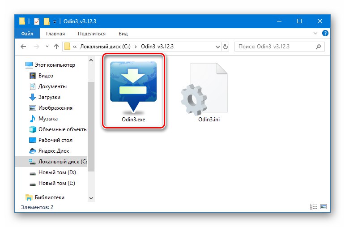Click the folder icon in title bar
The width and height of the screenshot is (345, 227).
click(22, 21)
